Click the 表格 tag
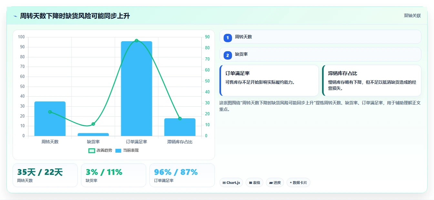Image resolution: width=434 pixels, height=200 pixels. tap(255, 183)
